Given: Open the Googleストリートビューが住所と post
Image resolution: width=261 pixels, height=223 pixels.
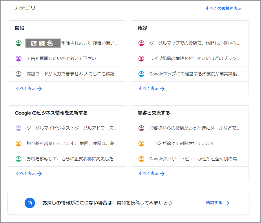Looking at the screenshot, I should click(x=194, y=159).
